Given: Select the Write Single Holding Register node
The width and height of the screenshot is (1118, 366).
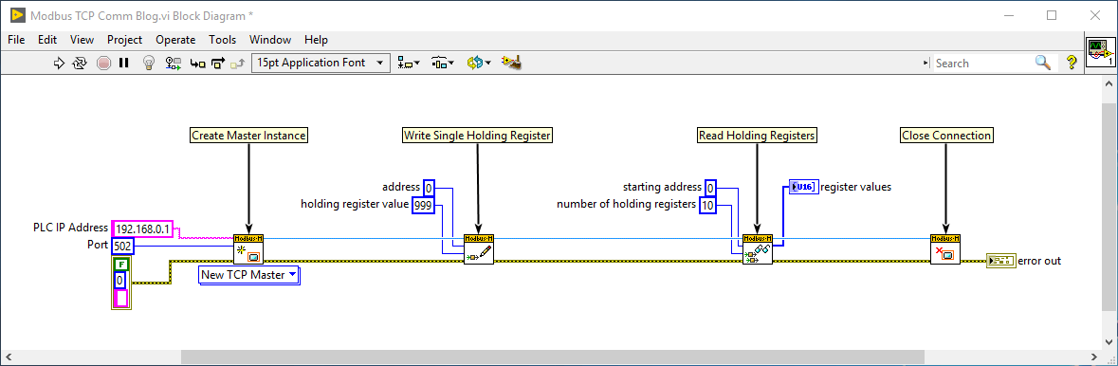Looking at the screenshot, I should tap(479, 249).
